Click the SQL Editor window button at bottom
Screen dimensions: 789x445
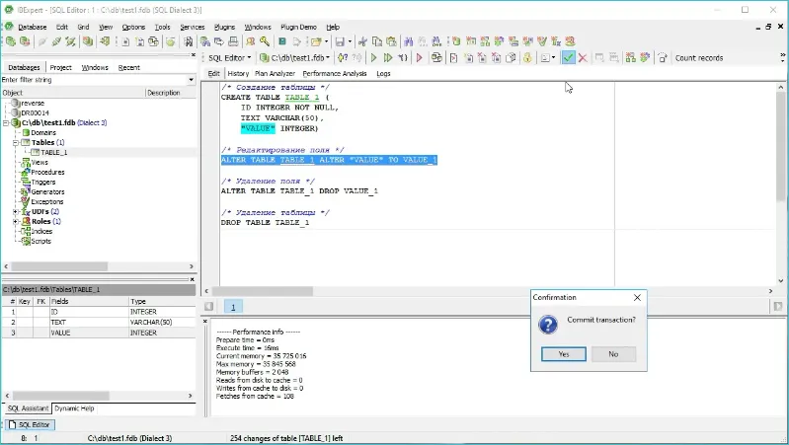click(30, 425)
